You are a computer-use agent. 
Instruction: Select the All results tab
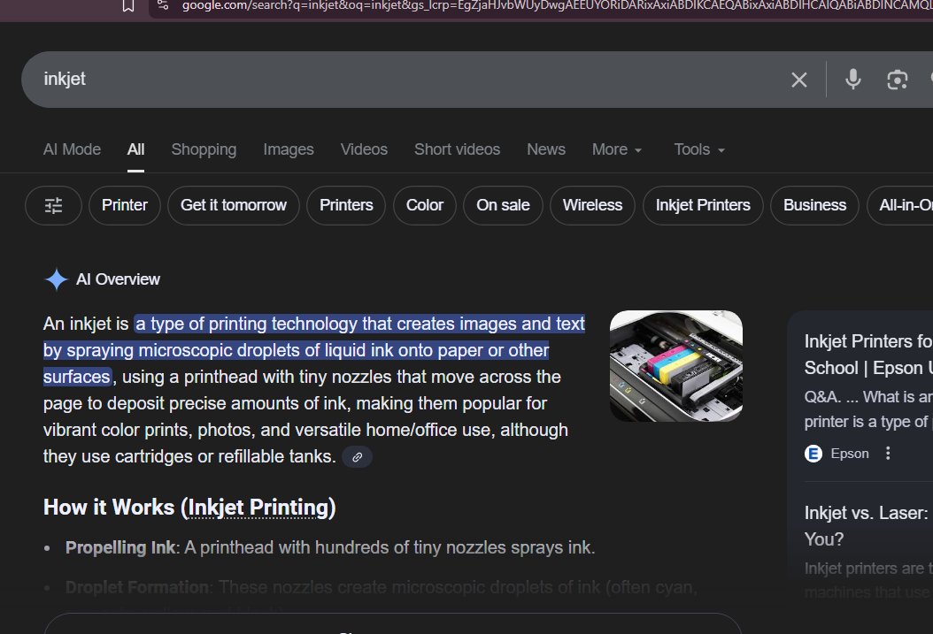[x=135, y=149]
